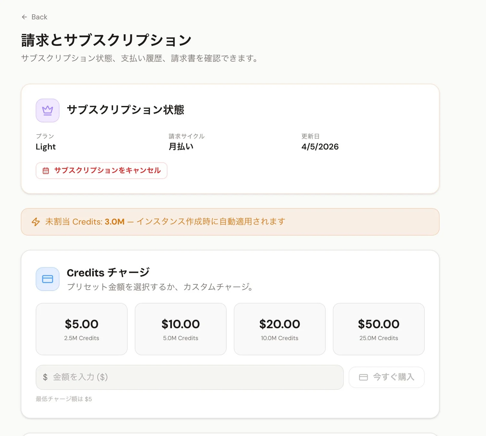Click the renewal date 4/5/2026
The width and height of the screenshot is (486, 436).
(x=320, y=147)
